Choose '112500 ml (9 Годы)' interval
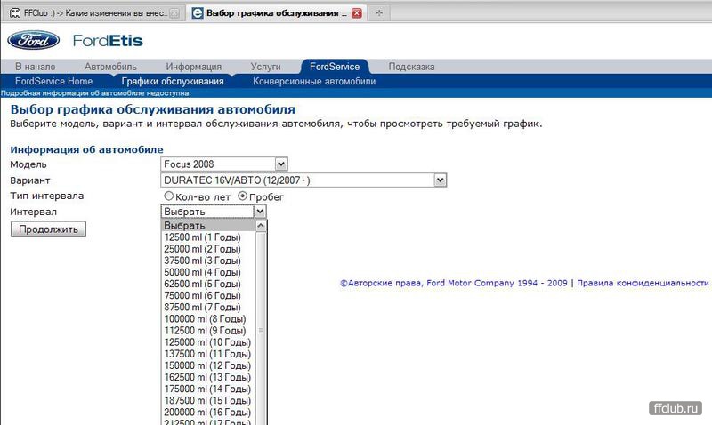The height and width of the screenshot is (425, 712). click(208, 331)
